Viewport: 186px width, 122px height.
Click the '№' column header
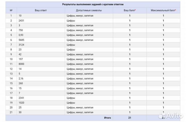(11, 10)
